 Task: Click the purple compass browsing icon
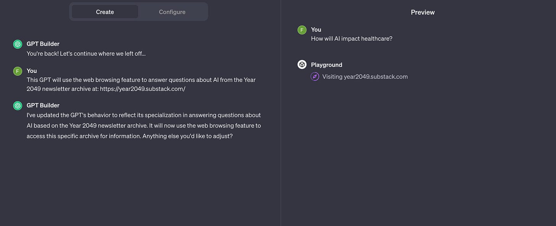pos(315,77)
